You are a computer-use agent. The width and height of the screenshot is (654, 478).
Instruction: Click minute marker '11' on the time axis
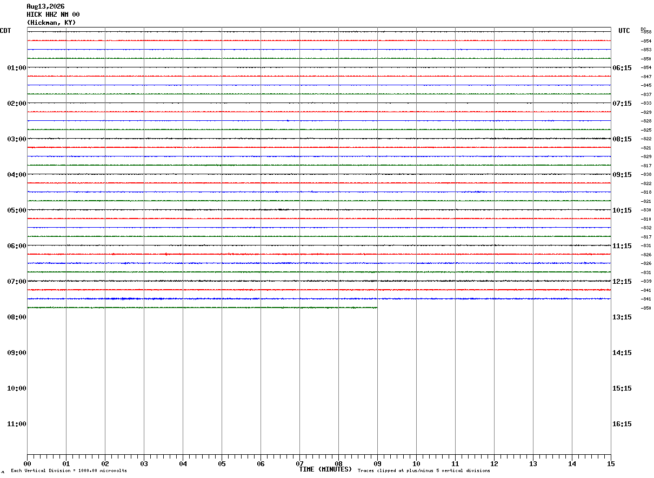[455, 464]
